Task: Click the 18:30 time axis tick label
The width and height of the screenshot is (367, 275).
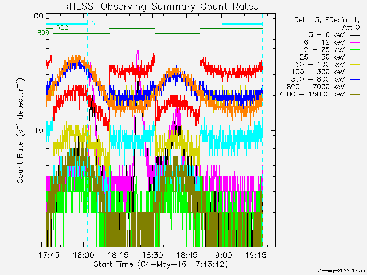Action: pos(153,255)
